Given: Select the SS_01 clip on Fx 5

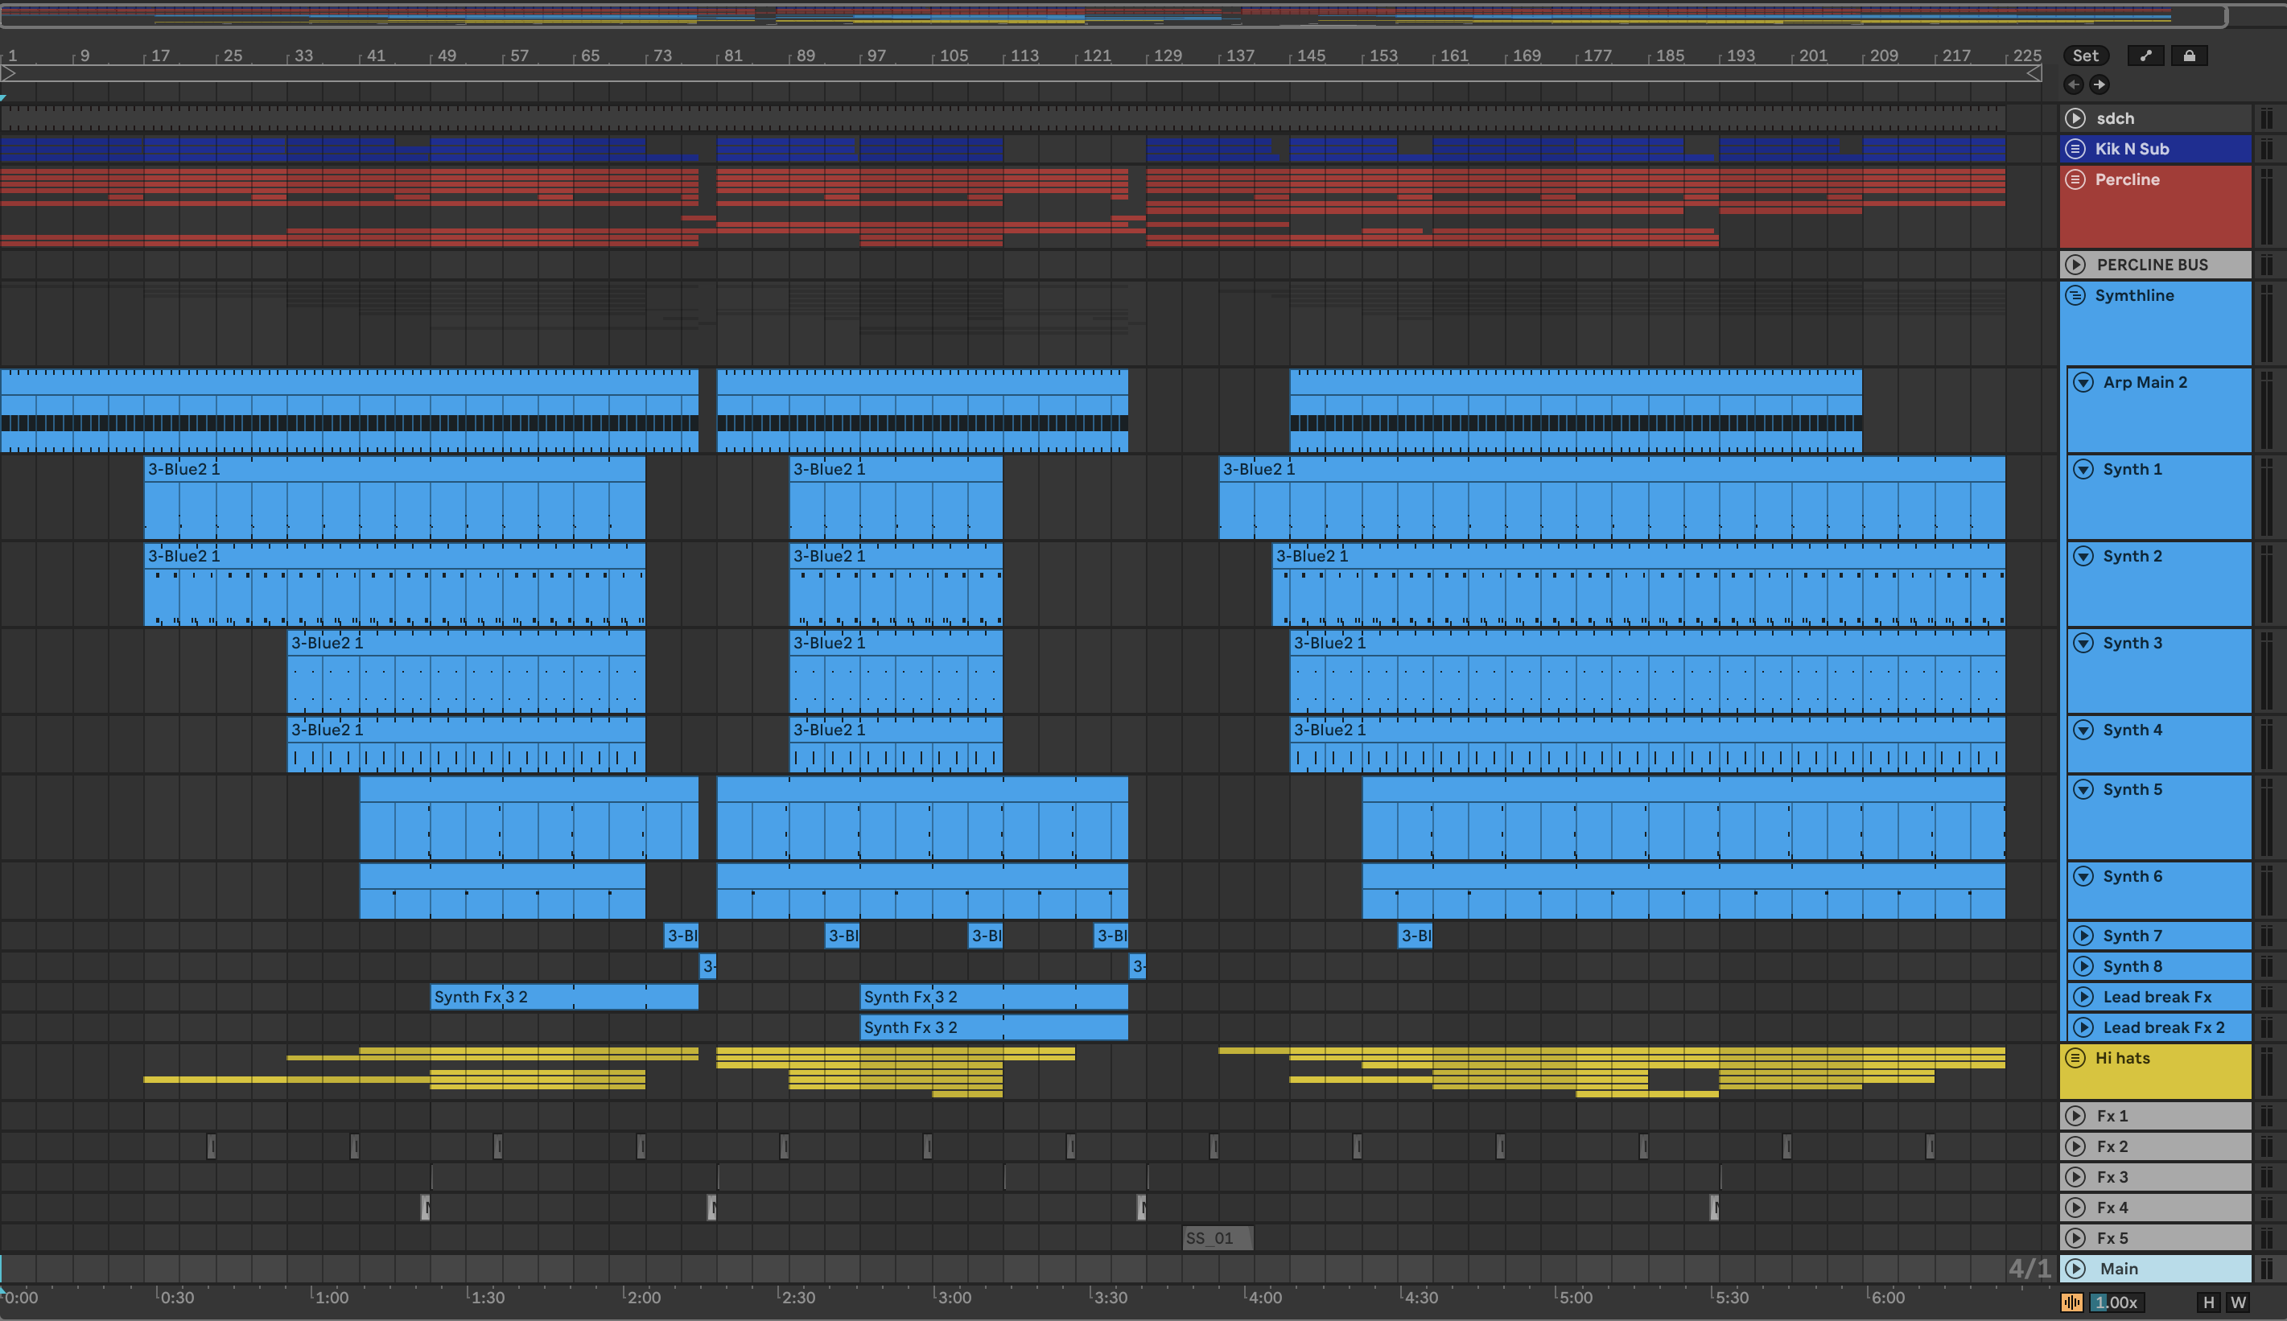Looking at the screenshot, I should pyautogui.click(x=1218, y=1238).
